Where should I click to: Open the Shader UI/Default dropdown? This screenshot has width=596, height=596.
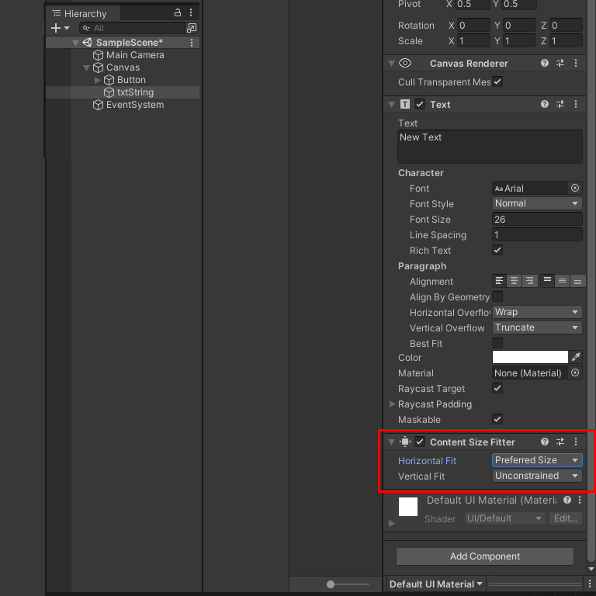(x=504, y=518)
